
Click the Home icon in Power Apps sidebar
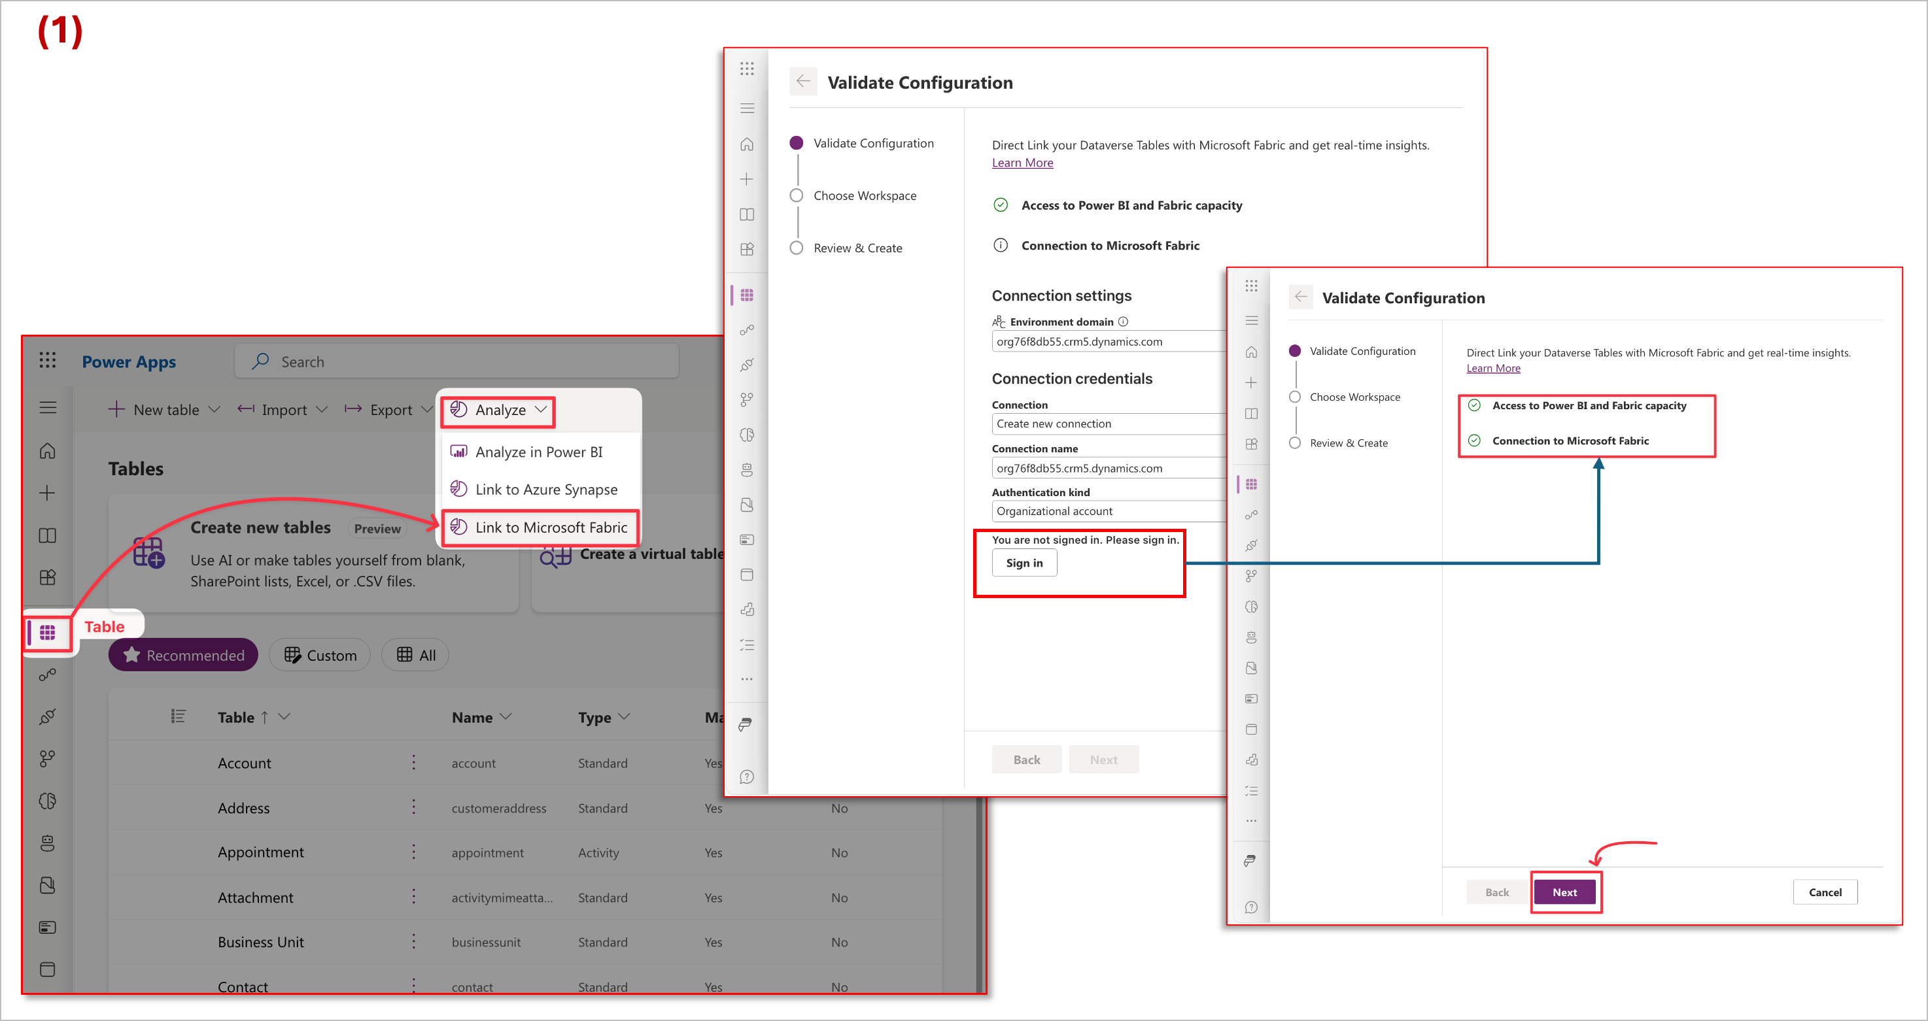click(x=47, y=451)
